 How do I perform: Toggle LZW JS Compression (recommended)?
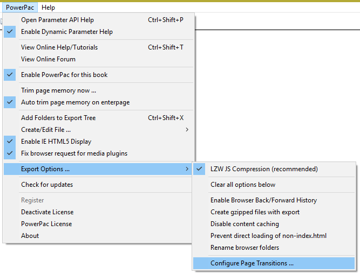(274, 169)
